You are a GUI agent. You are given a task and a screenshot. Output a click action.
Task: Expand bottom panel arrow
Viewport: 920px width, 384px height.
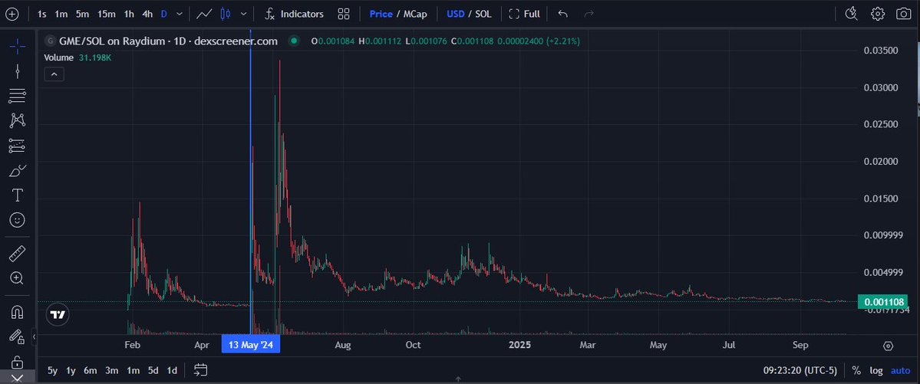click(x=458, y=380)
